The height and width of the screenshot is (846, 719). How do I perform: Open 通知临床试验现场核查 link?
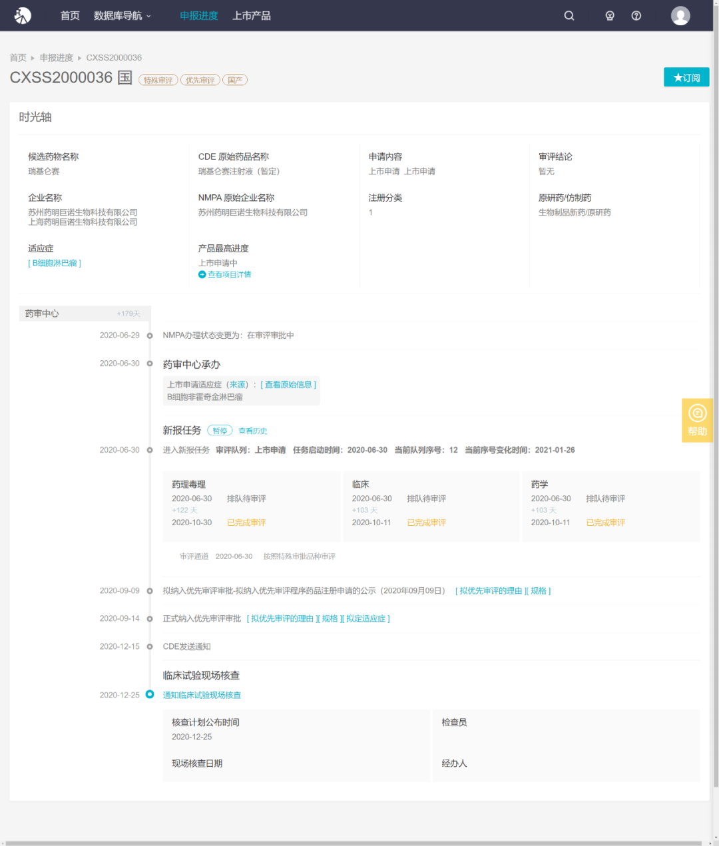click(x=202, y=695)
